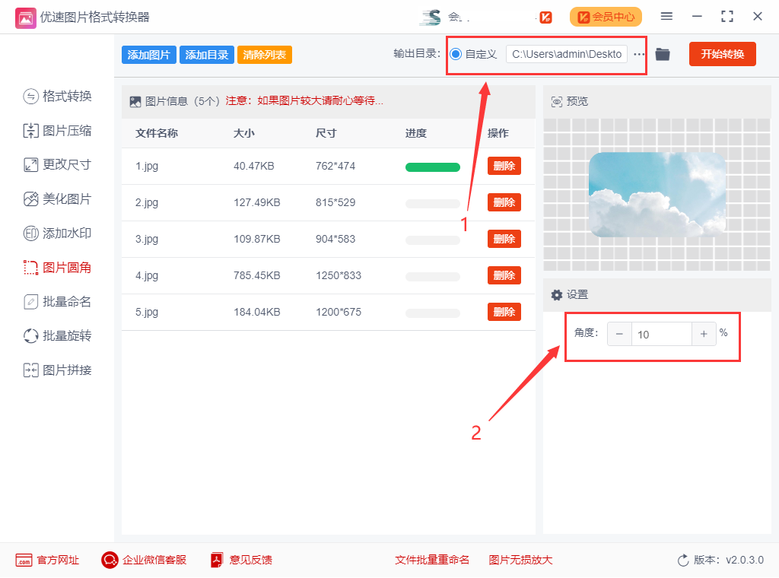779x578 pixels.
Task: Click the 1.jpg green progress bar
Action: pos(432,167)
